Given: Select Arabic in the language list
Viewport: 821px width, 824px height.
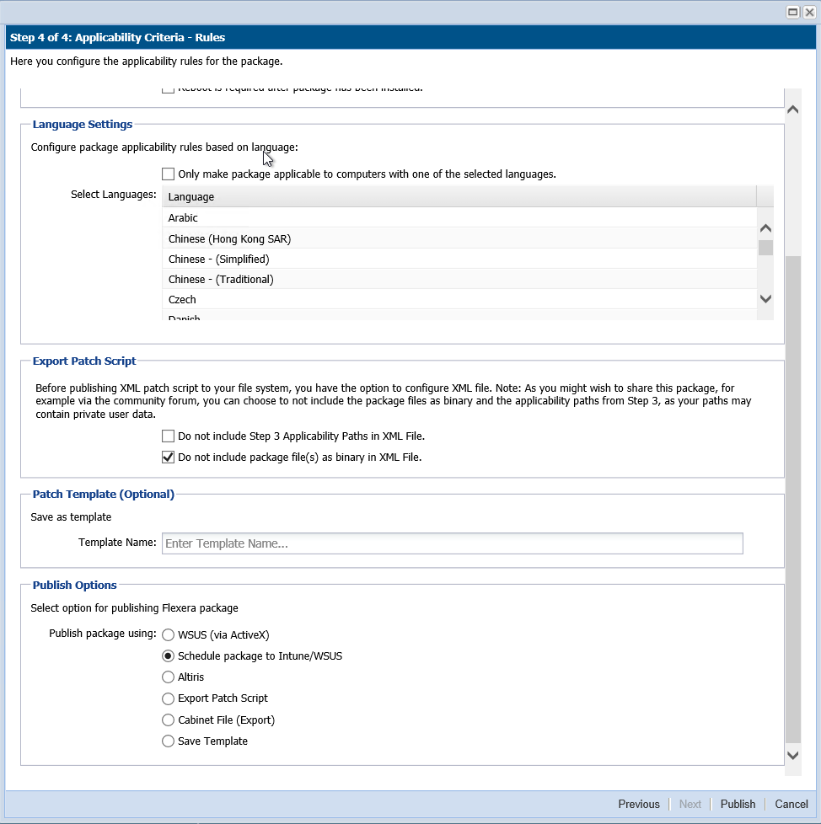Looking at the screenshot, I should point(183,218).
